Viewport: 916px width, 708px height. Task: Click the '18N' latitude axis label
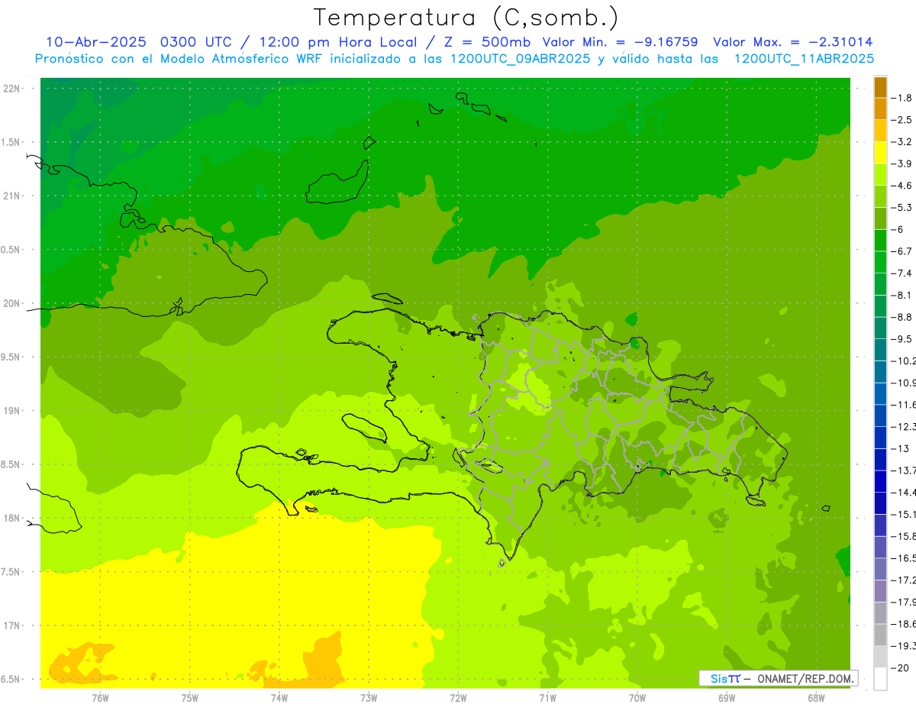(13, 519)
